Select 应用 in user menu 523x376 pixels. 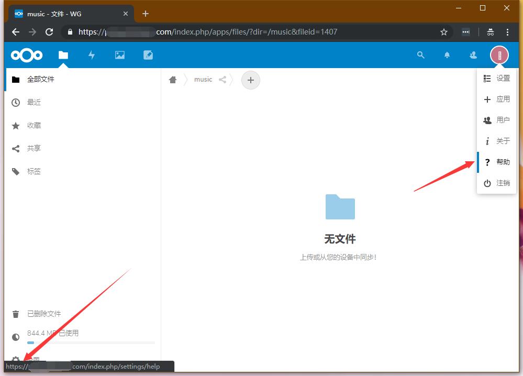click(x=497, y=99)
